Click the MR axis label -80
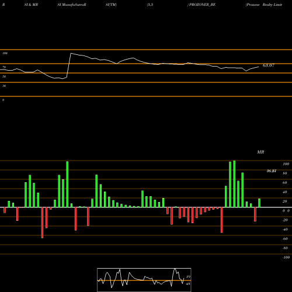 tap(285, 248)
